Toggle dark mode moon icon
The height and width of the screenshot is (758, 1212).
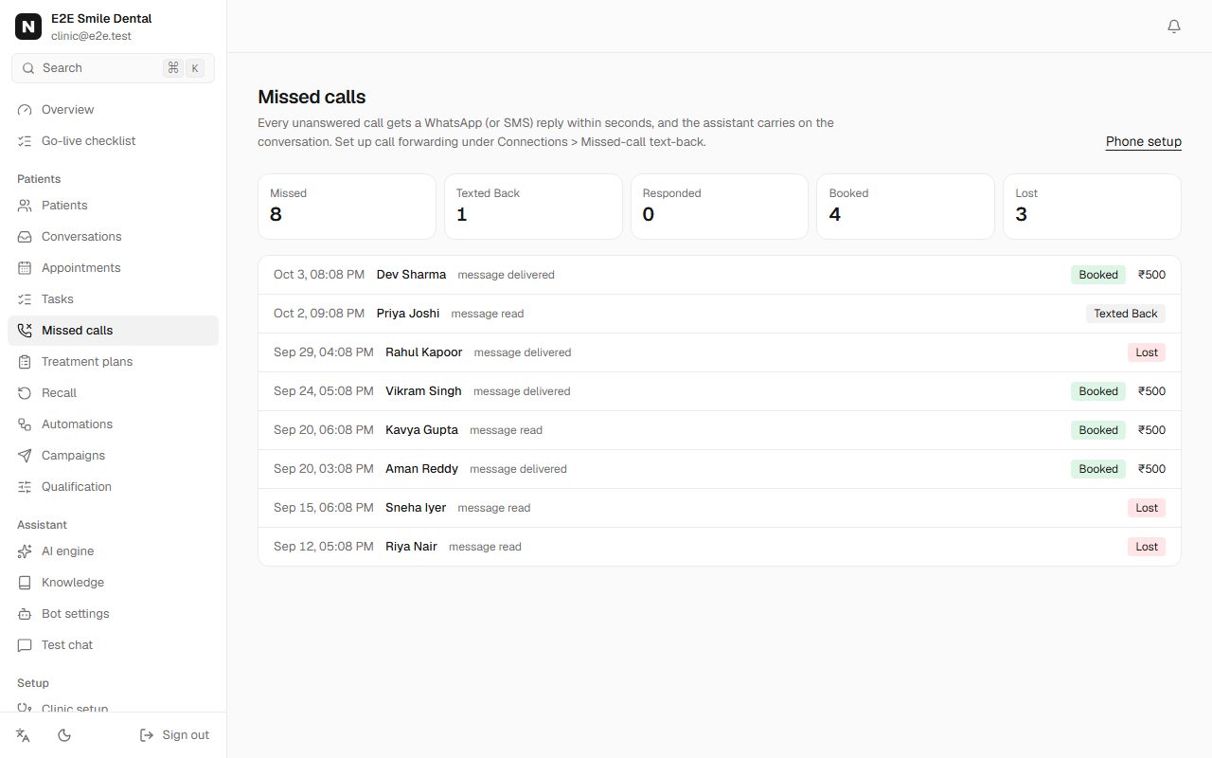[64, 735]
